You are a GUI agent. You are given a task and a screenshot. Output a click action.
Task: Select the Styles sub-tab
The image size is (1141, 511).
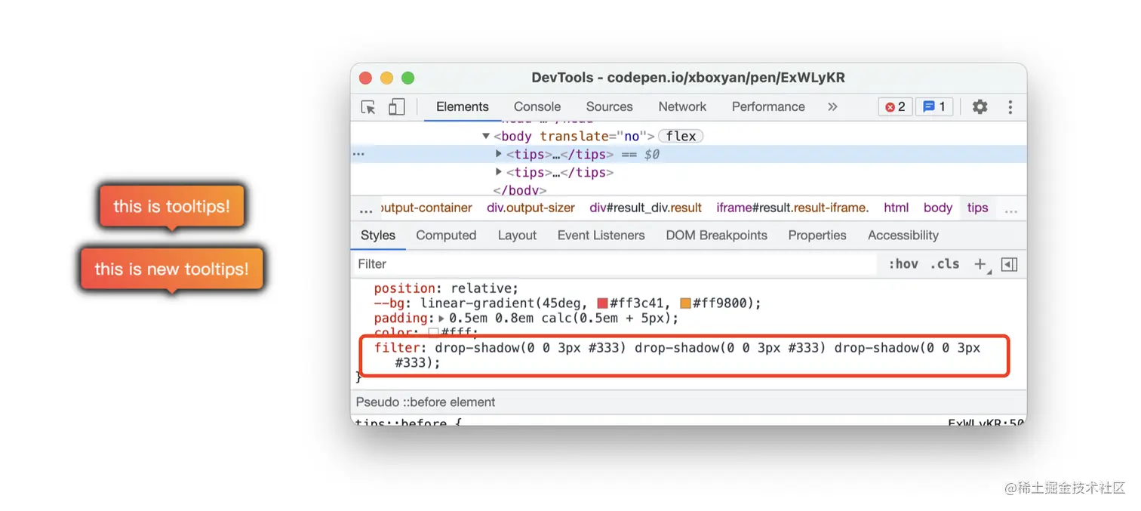pos(378,235)
